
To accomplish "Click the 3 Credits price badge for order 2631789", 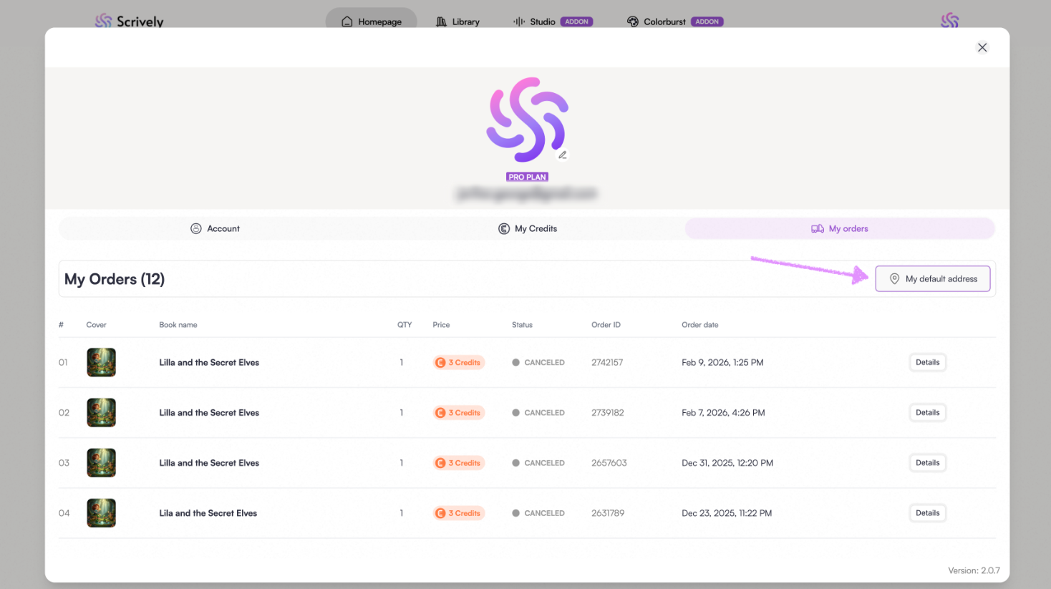I will coord(459,512).
